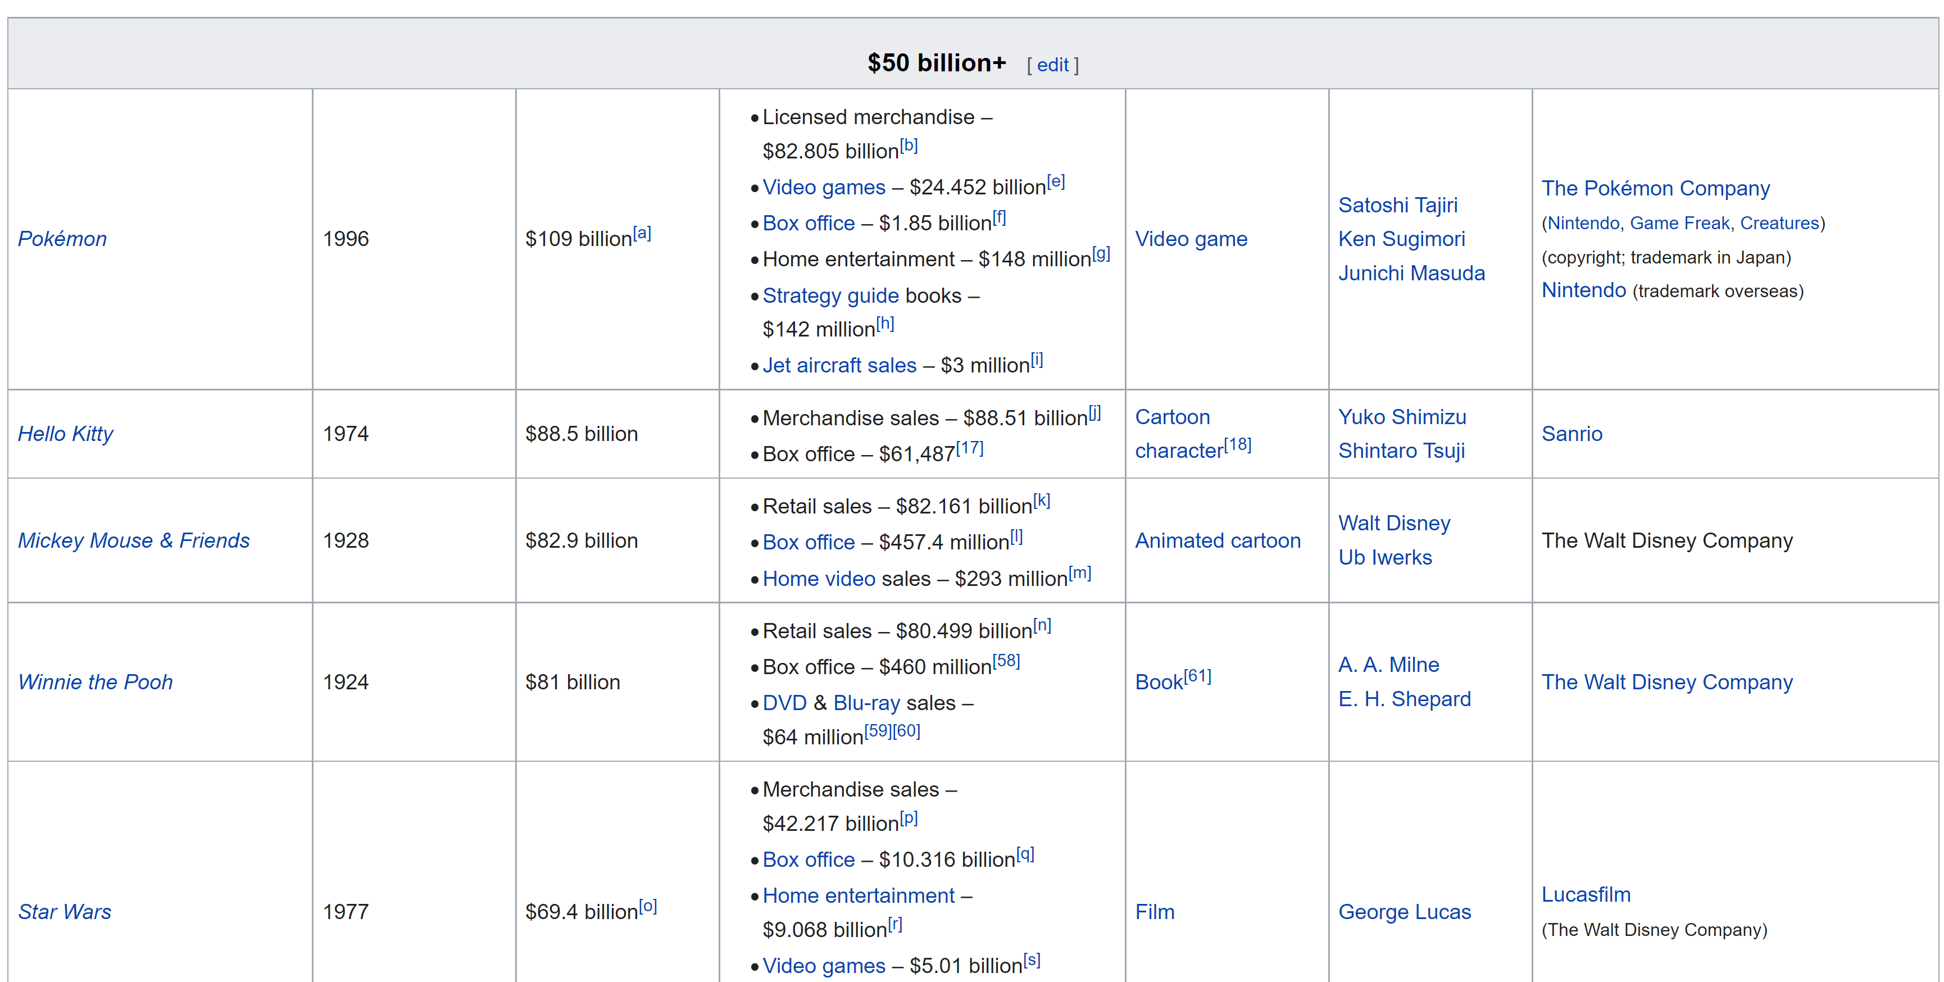Open Home entertainment link in Star Wars row
The width and height of the screenshot is (1944, 982).
858,895
